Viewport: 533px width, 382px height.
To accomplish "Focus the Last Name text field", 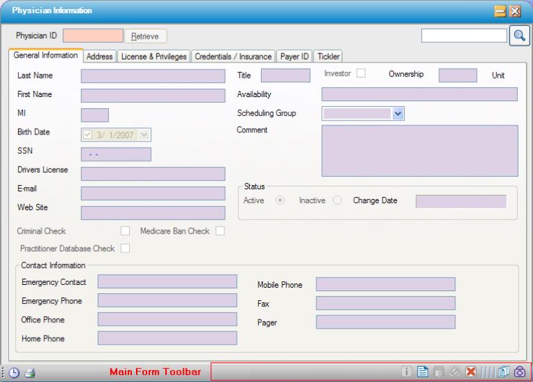I will [153, 76].
